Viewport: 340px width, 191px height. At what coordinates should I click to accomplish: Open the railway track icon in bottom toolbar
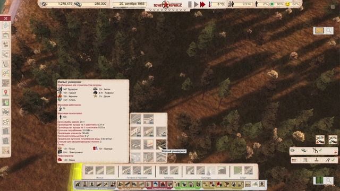click(85, 184)
